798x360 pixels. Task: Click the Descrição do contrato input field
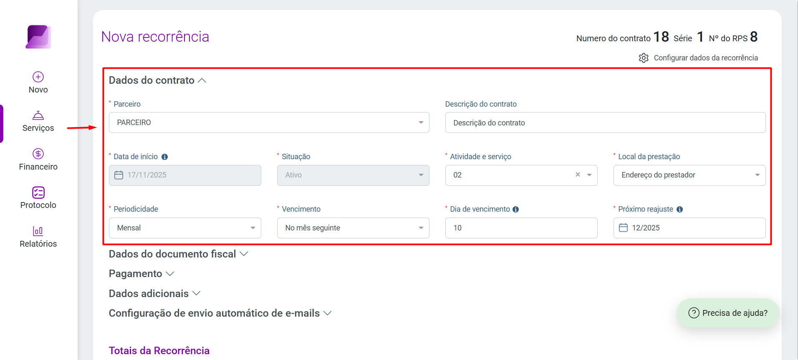point(605,122)
